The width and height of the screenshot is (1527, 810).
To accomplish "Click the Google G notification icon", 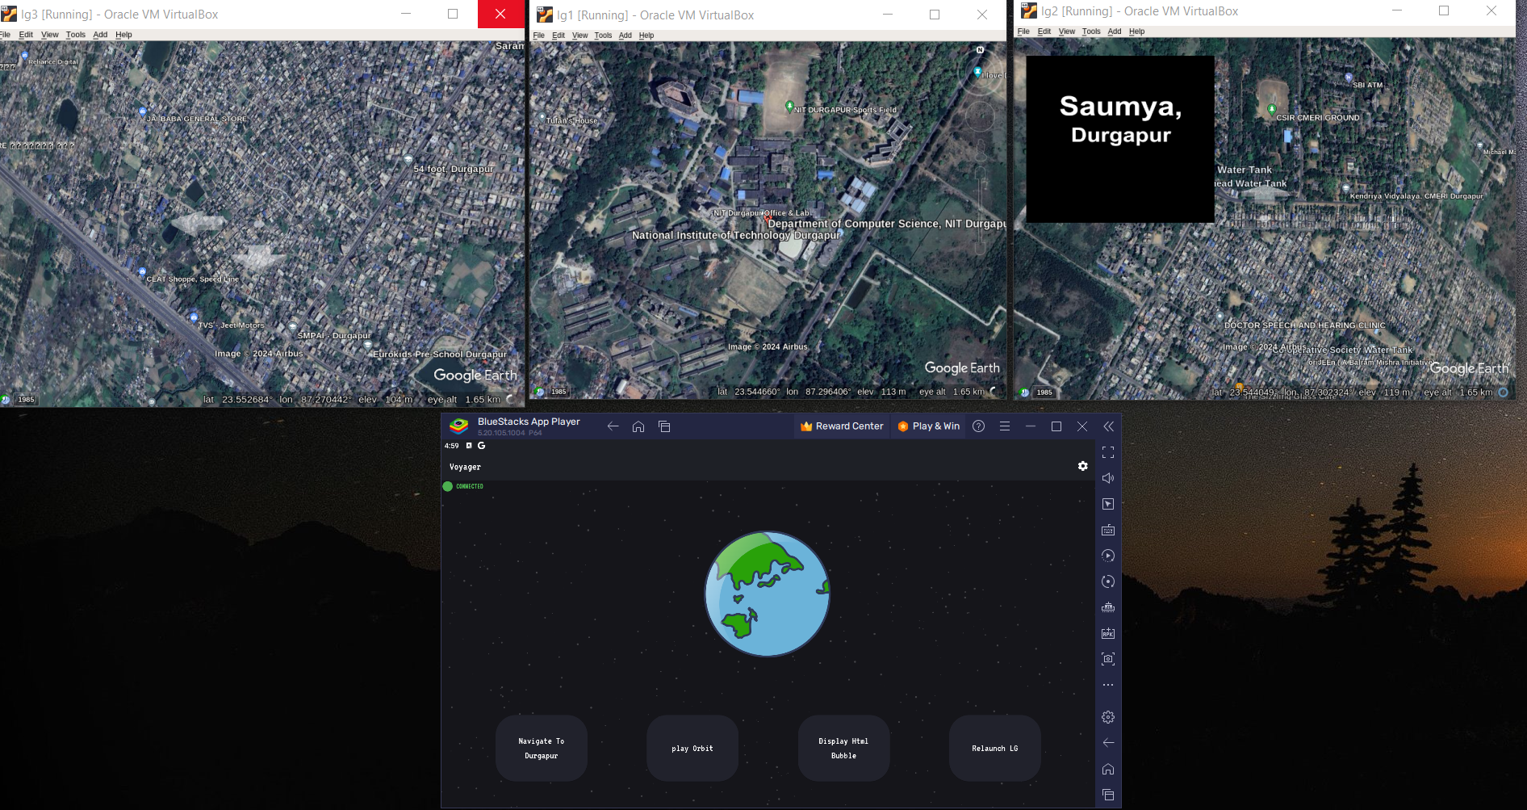I will [482, 446].
